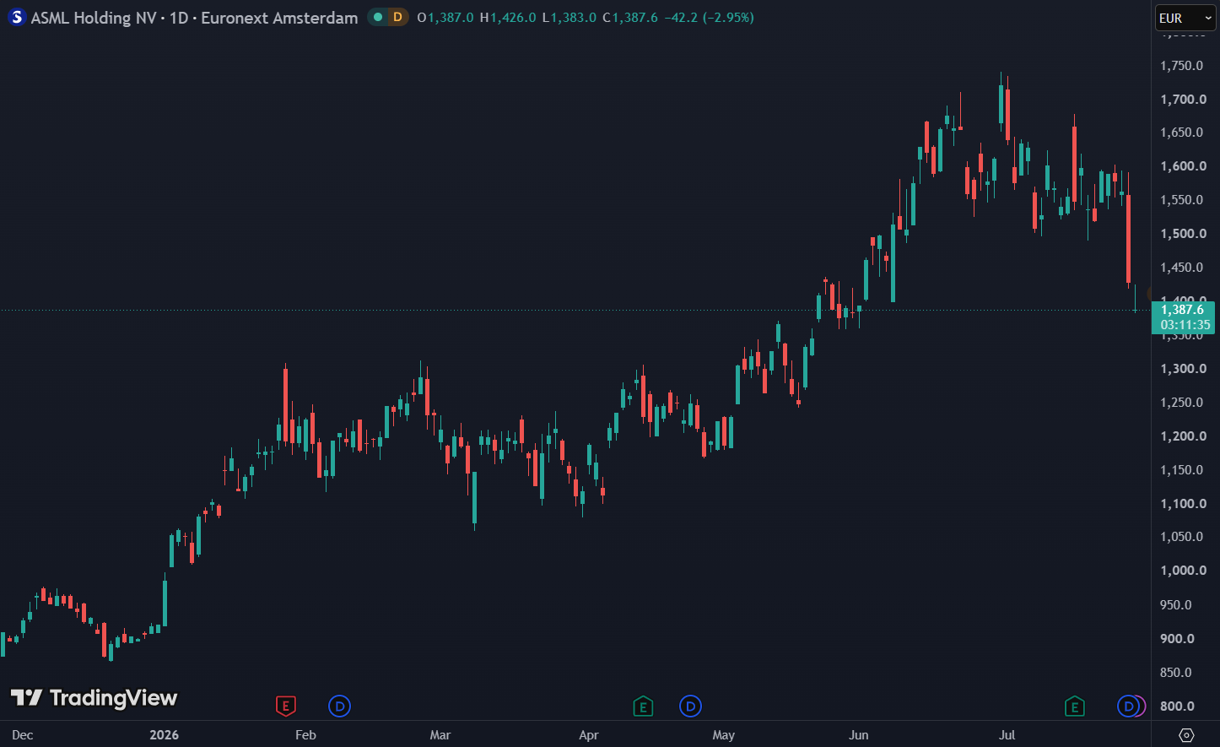Click the red earnings E marker near Feb

click(x=286, y=706)
